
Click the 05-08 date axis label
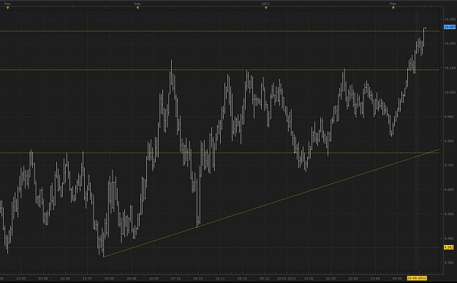tap(109, 279)
